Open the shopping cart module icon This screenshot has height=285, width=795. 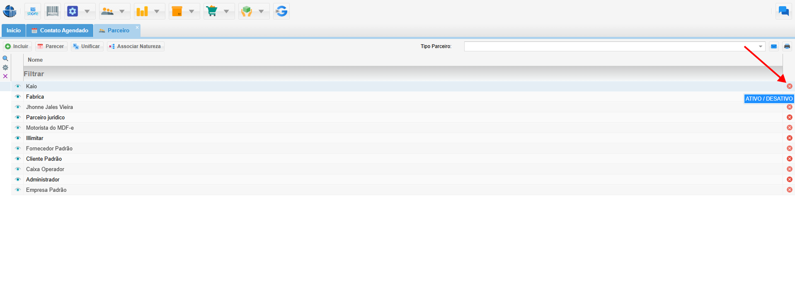(212, 11)
